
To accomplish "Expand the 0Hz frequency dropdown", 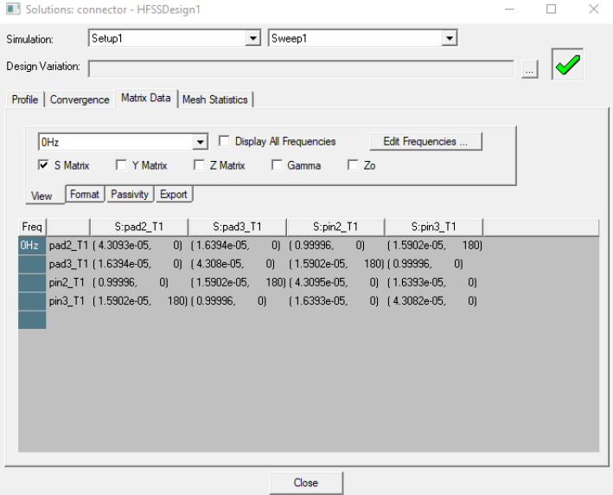I will pyautogui.click(x=201, y=142).
